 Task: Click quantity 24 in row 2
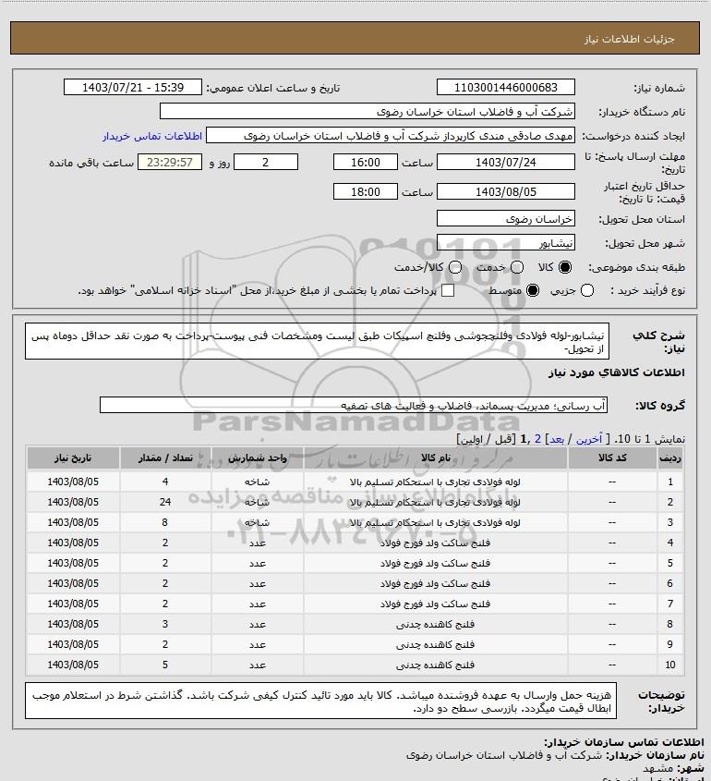[165, 502]
